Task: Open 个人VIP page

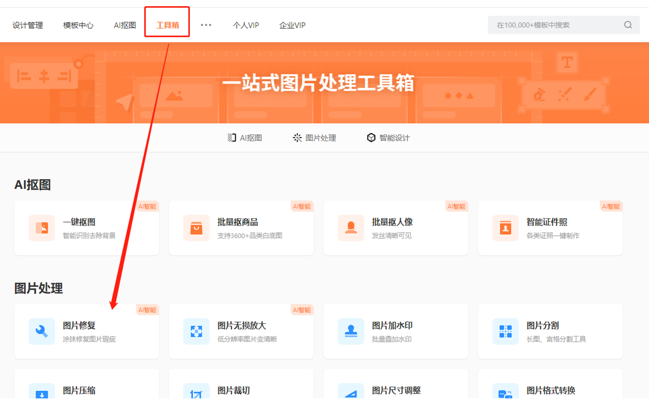Action: (245, 25)
